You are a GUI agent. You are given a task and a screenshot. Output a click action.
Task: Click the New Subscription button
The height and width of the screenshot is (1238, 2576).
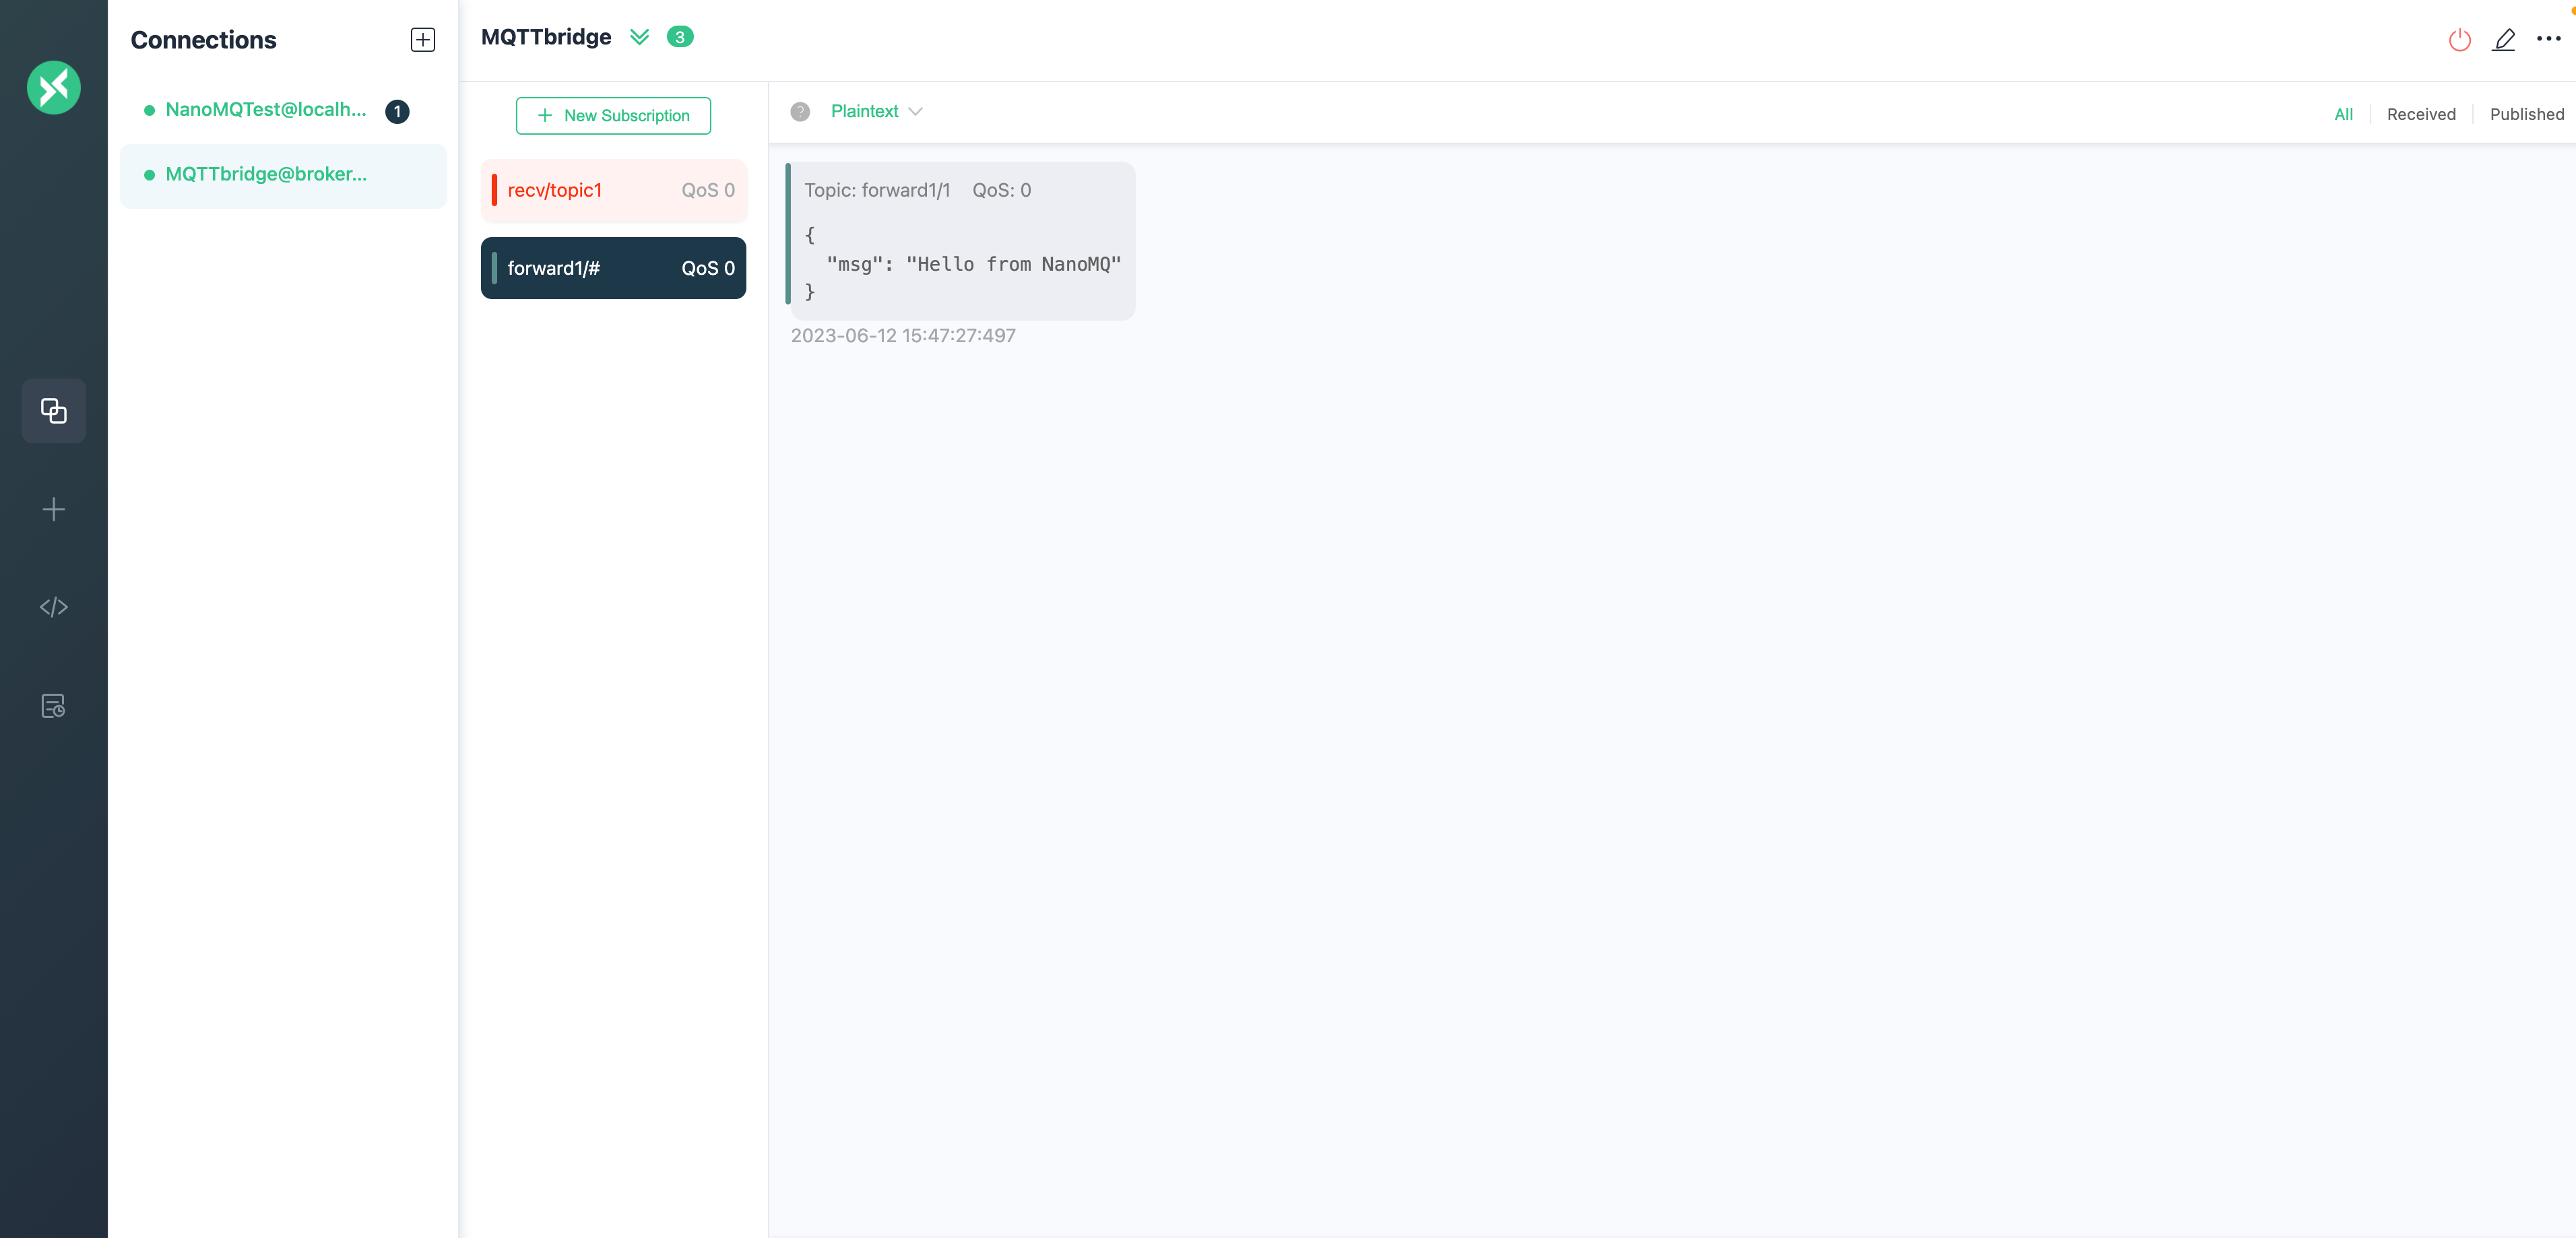click(x=613, y=116)
